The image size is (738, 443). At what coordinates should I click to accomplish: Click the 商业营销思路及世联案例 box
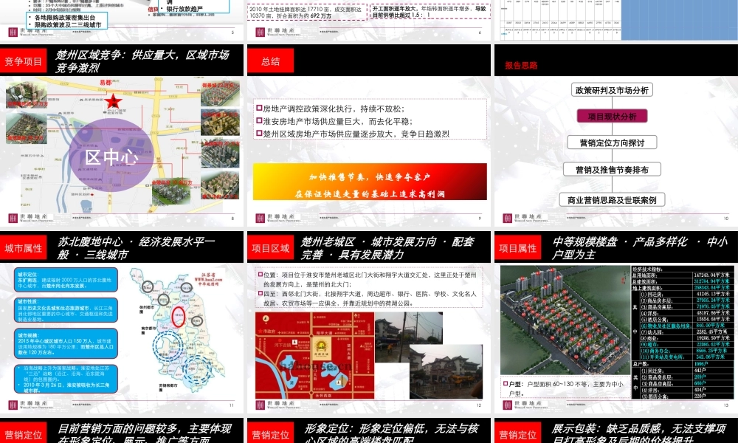tap(612, 200)
